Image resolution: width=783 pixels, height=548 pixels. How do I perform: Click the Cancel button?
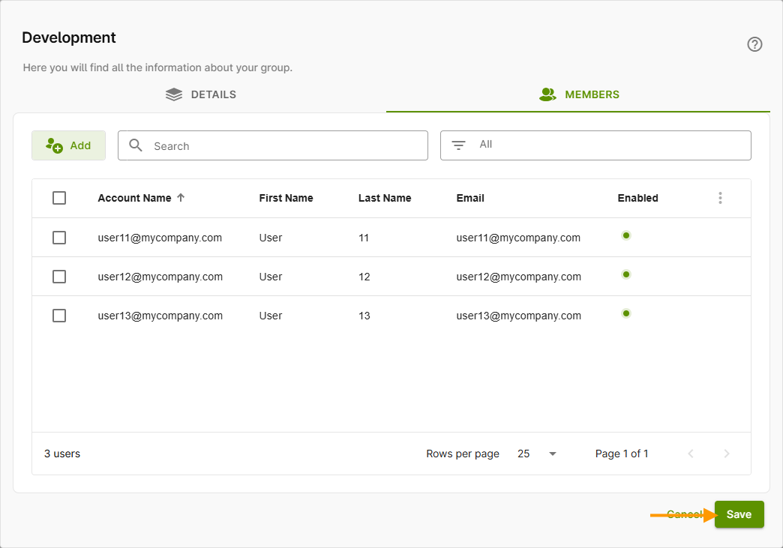[x=685, y=514]
